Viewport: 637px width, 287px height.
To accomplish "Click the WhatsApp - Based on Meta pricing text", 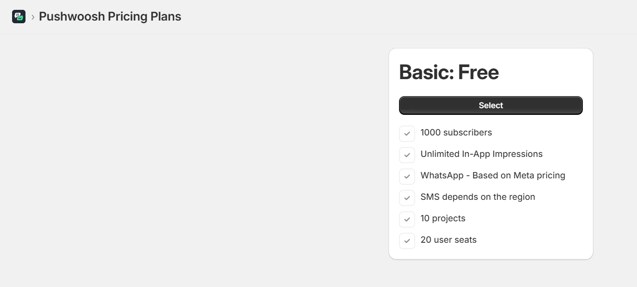I will pyautogui.click(x=493, y=176).
